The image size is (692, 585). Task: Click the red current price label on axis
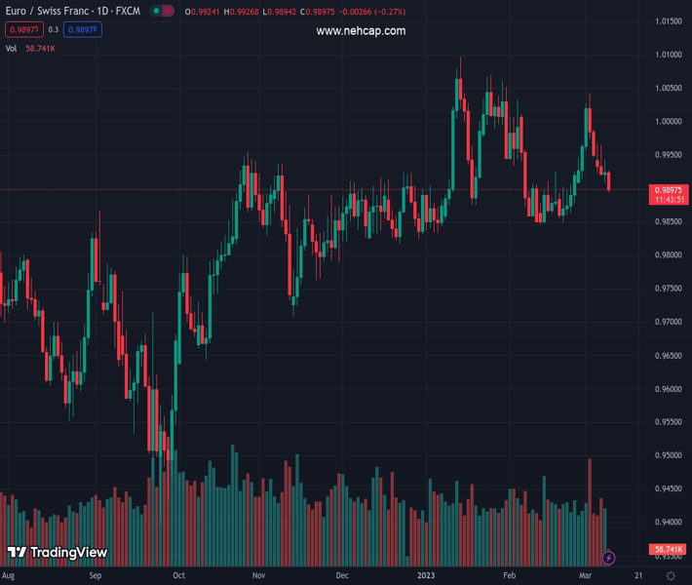[x=670, y=189]
